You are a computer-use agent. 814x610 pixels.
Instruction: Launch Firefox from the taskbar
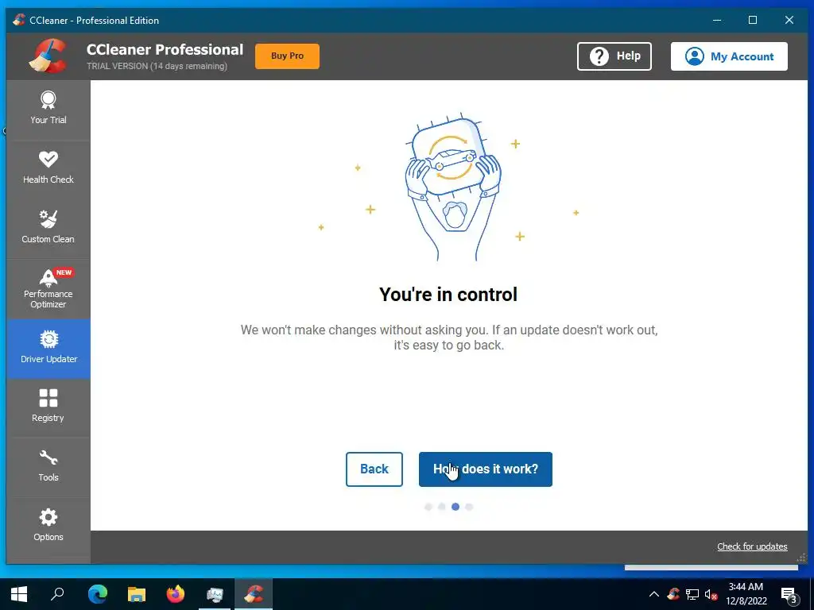coord(176,594)
